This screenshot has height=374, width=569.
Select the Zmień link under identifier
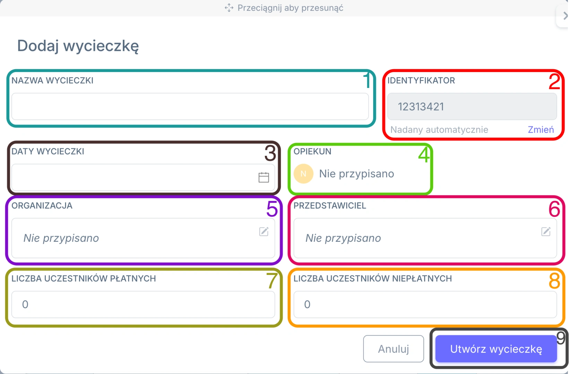pos(541,130)
